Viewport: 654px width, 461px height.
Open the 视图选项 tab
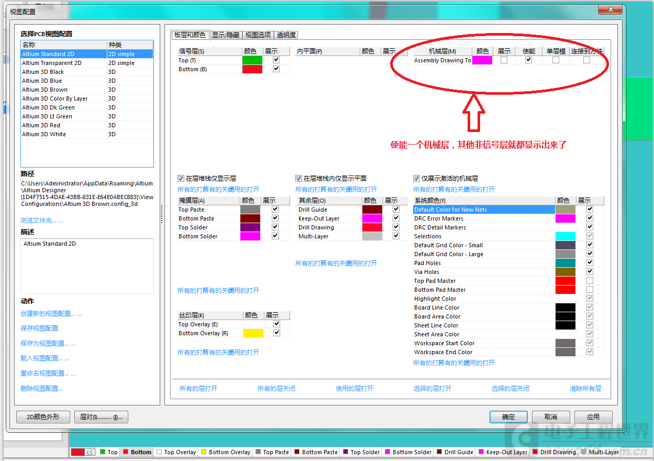click(258, 35)
